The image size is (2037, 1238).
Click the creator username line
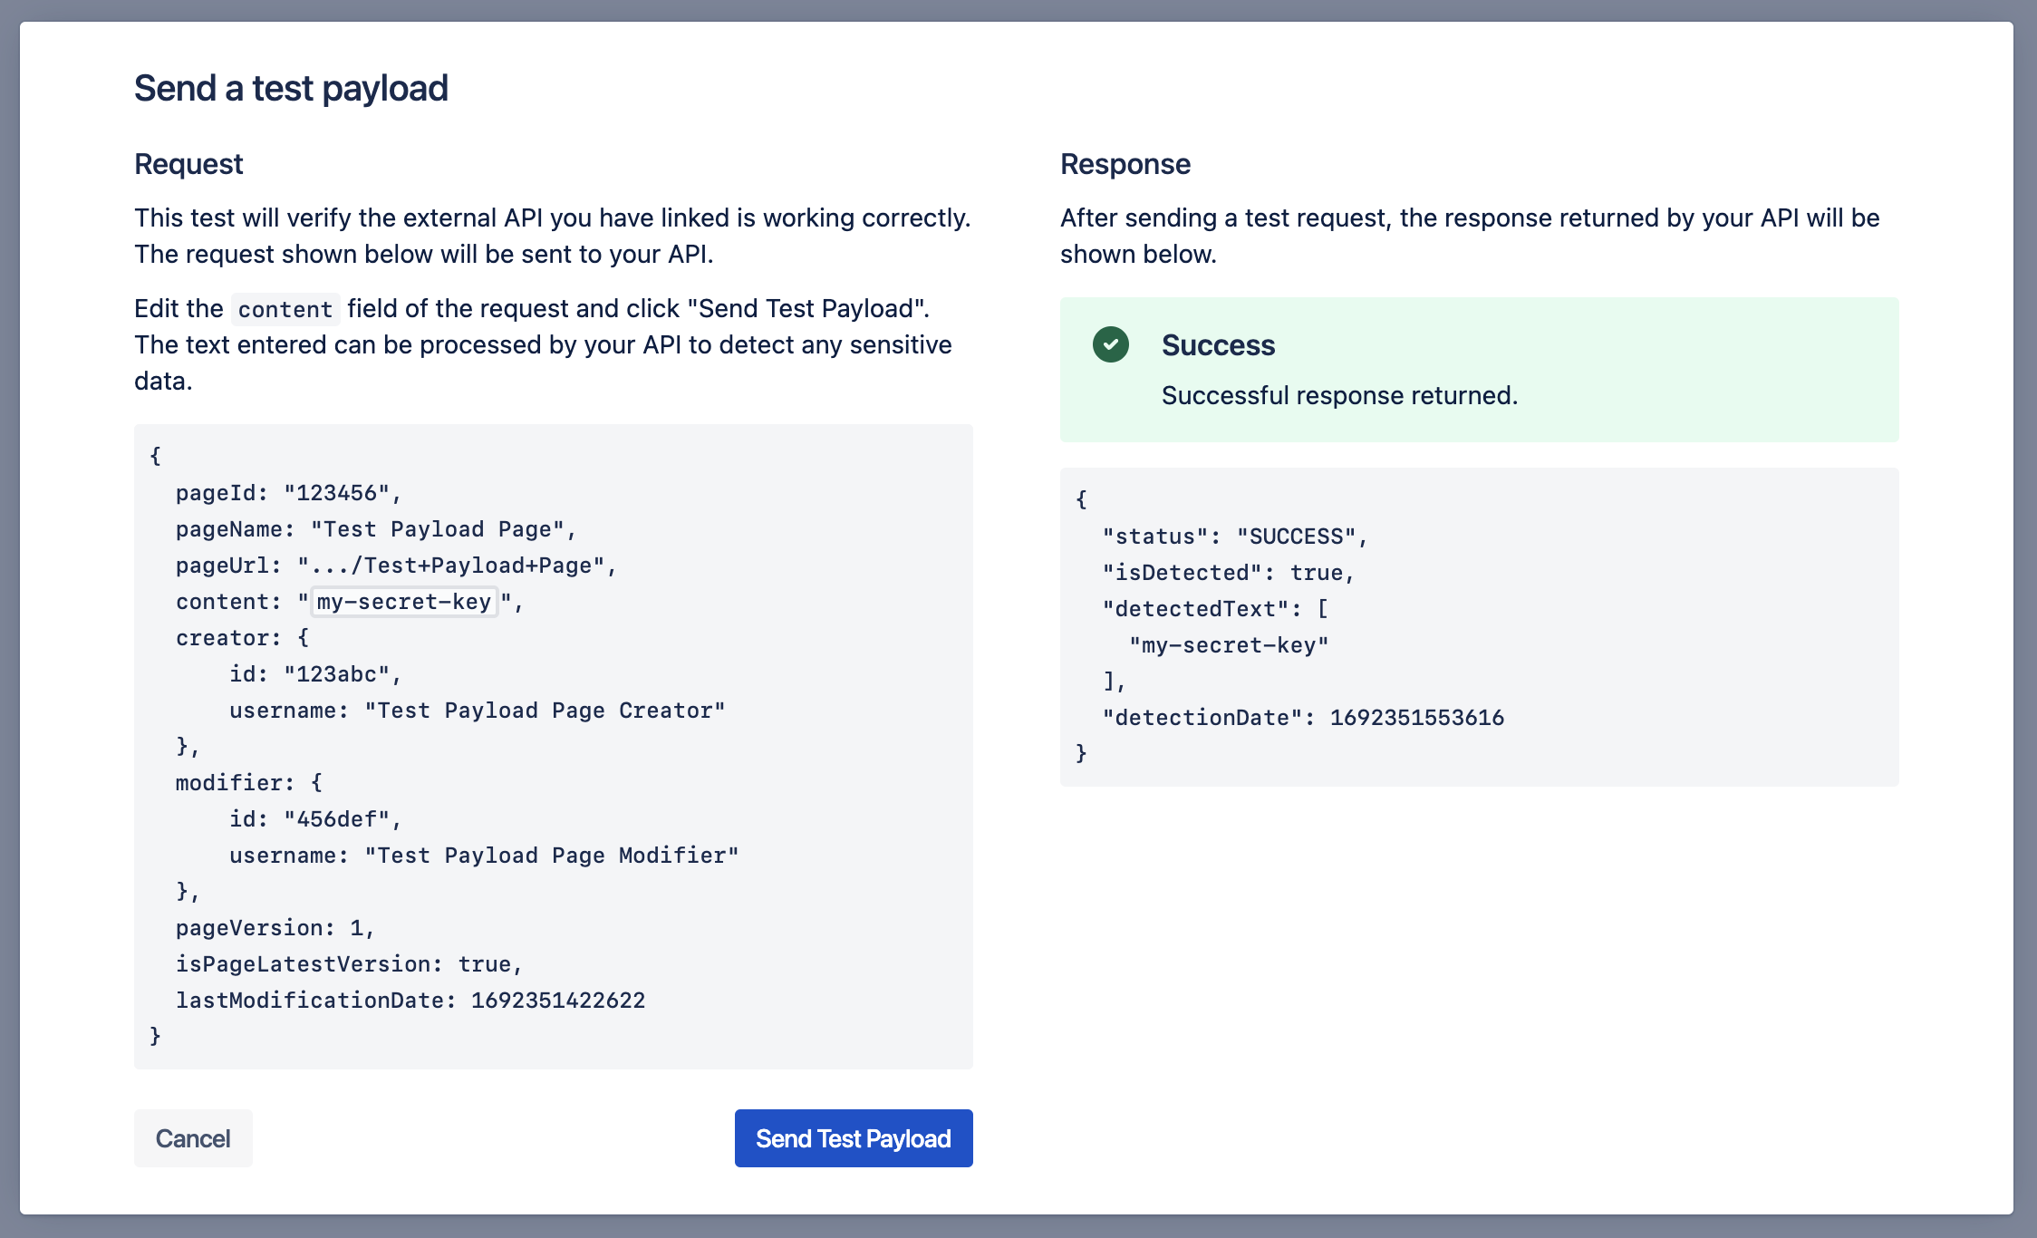coord(477,711)
